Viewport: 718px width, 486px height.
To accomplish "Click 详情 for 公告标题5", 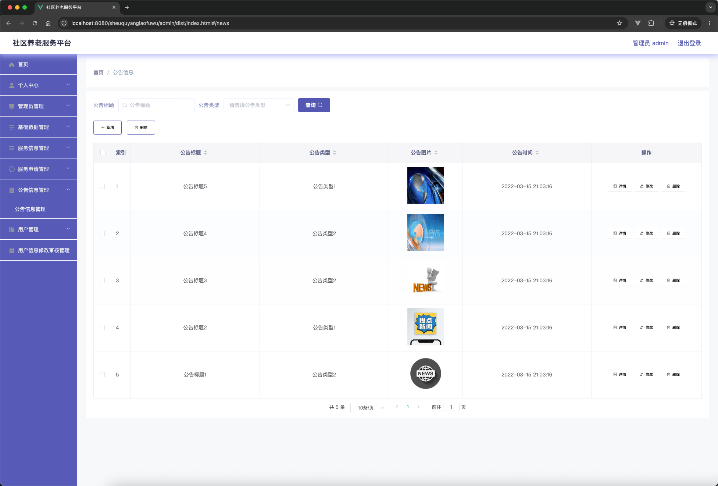I will pyautogui.click(x=619, y=186).
